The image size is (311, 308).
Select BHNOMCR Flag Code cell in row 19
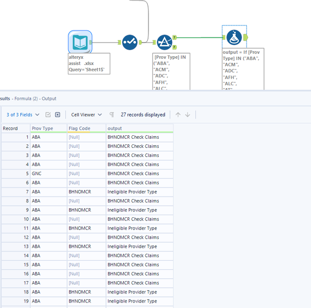pyautogui.click(x=87, y=301)
